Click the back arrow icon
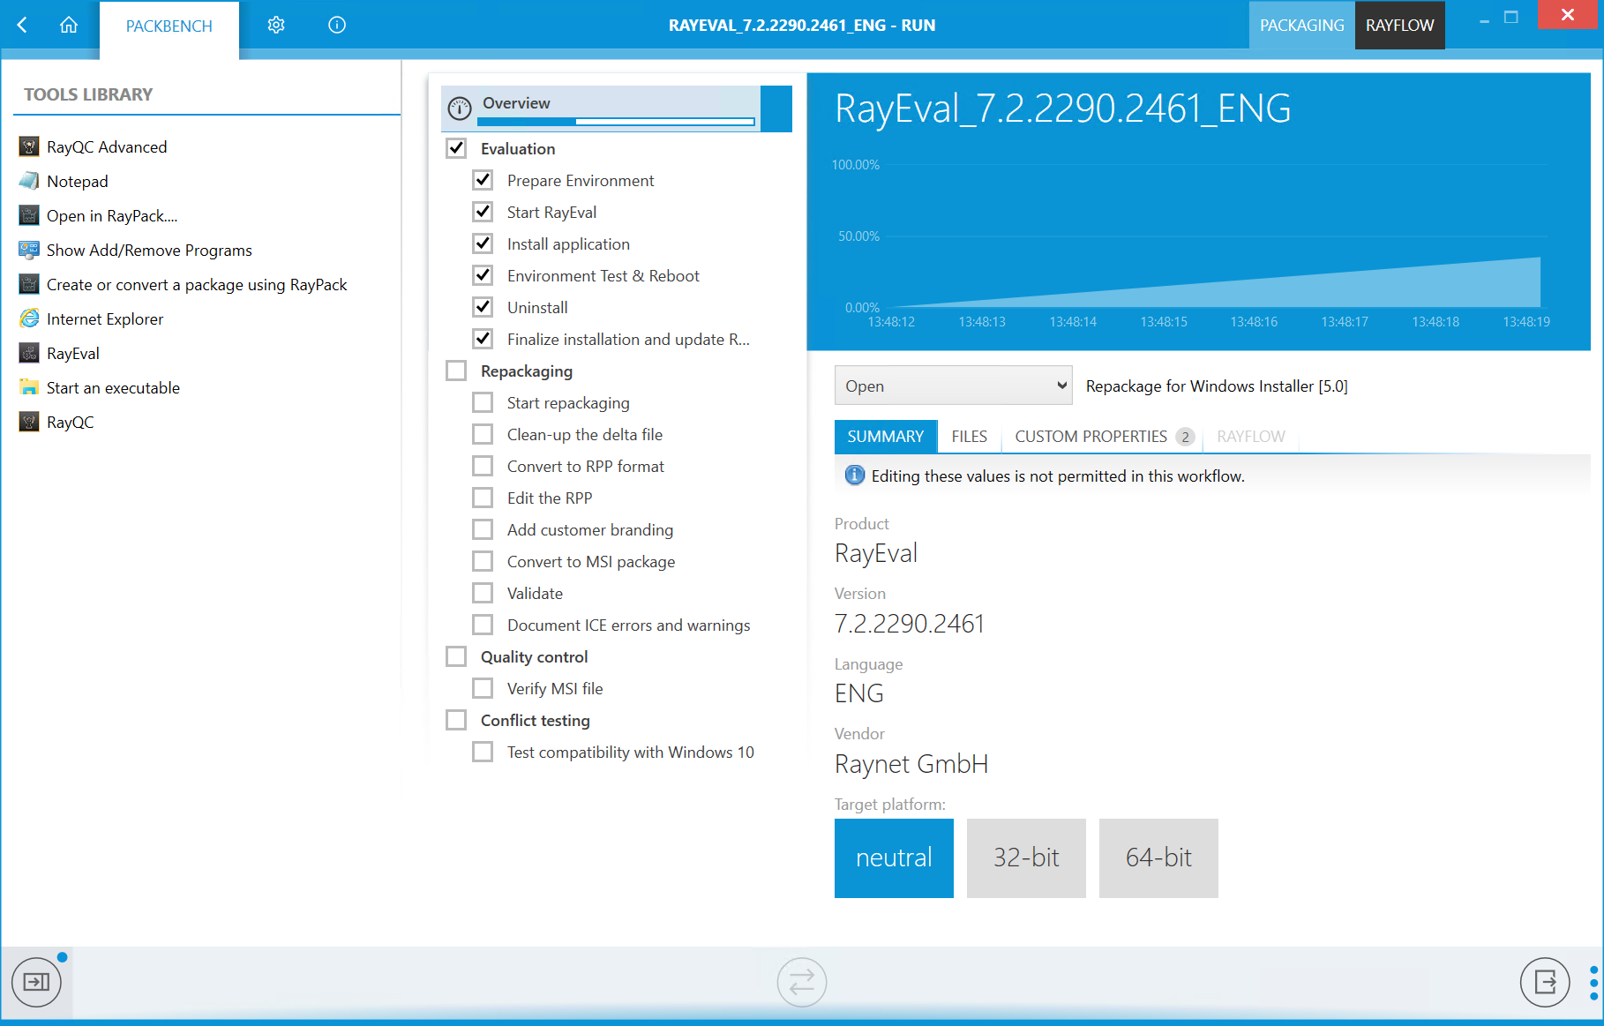The width and height of the screenshot is (1604, 1026). click(x=23, y=25)
